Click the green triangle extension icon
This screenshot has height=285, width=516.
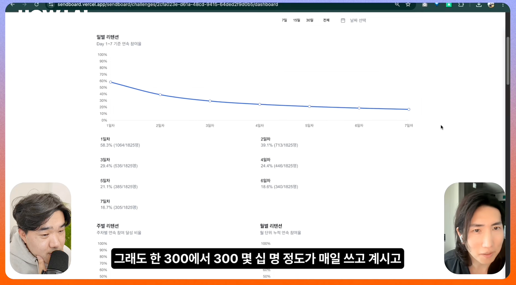449,5
